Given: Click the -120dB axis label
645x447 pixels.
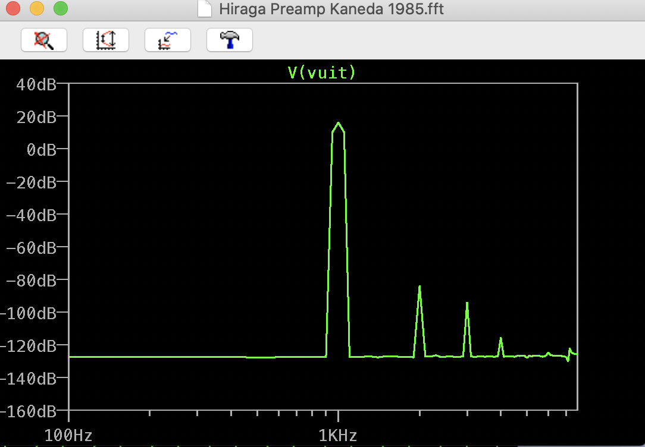Looking at the screenshot, I should pos(29,346).
